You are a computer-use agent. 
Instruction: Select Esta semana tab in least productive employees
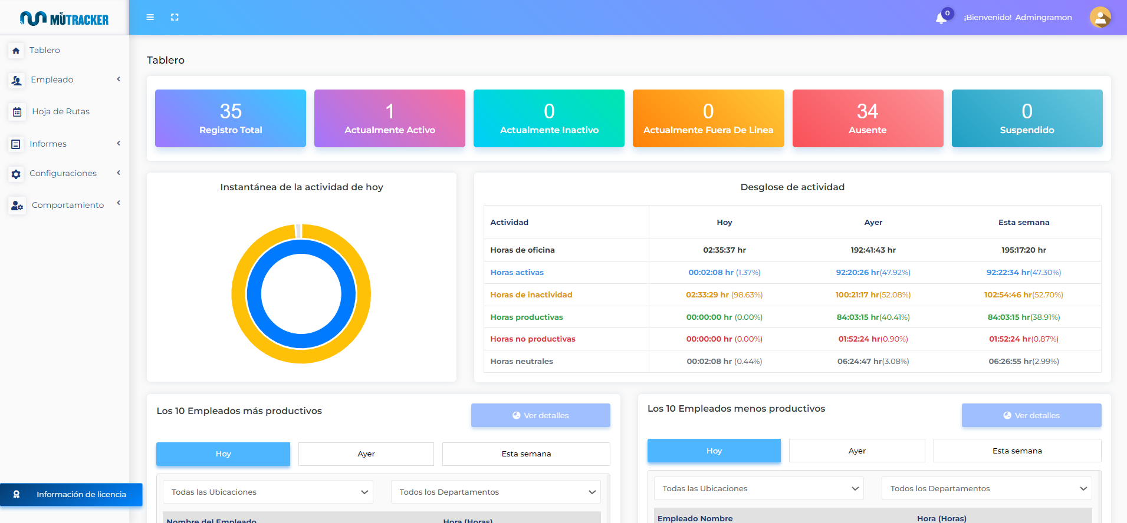[x=1017, y=451]
